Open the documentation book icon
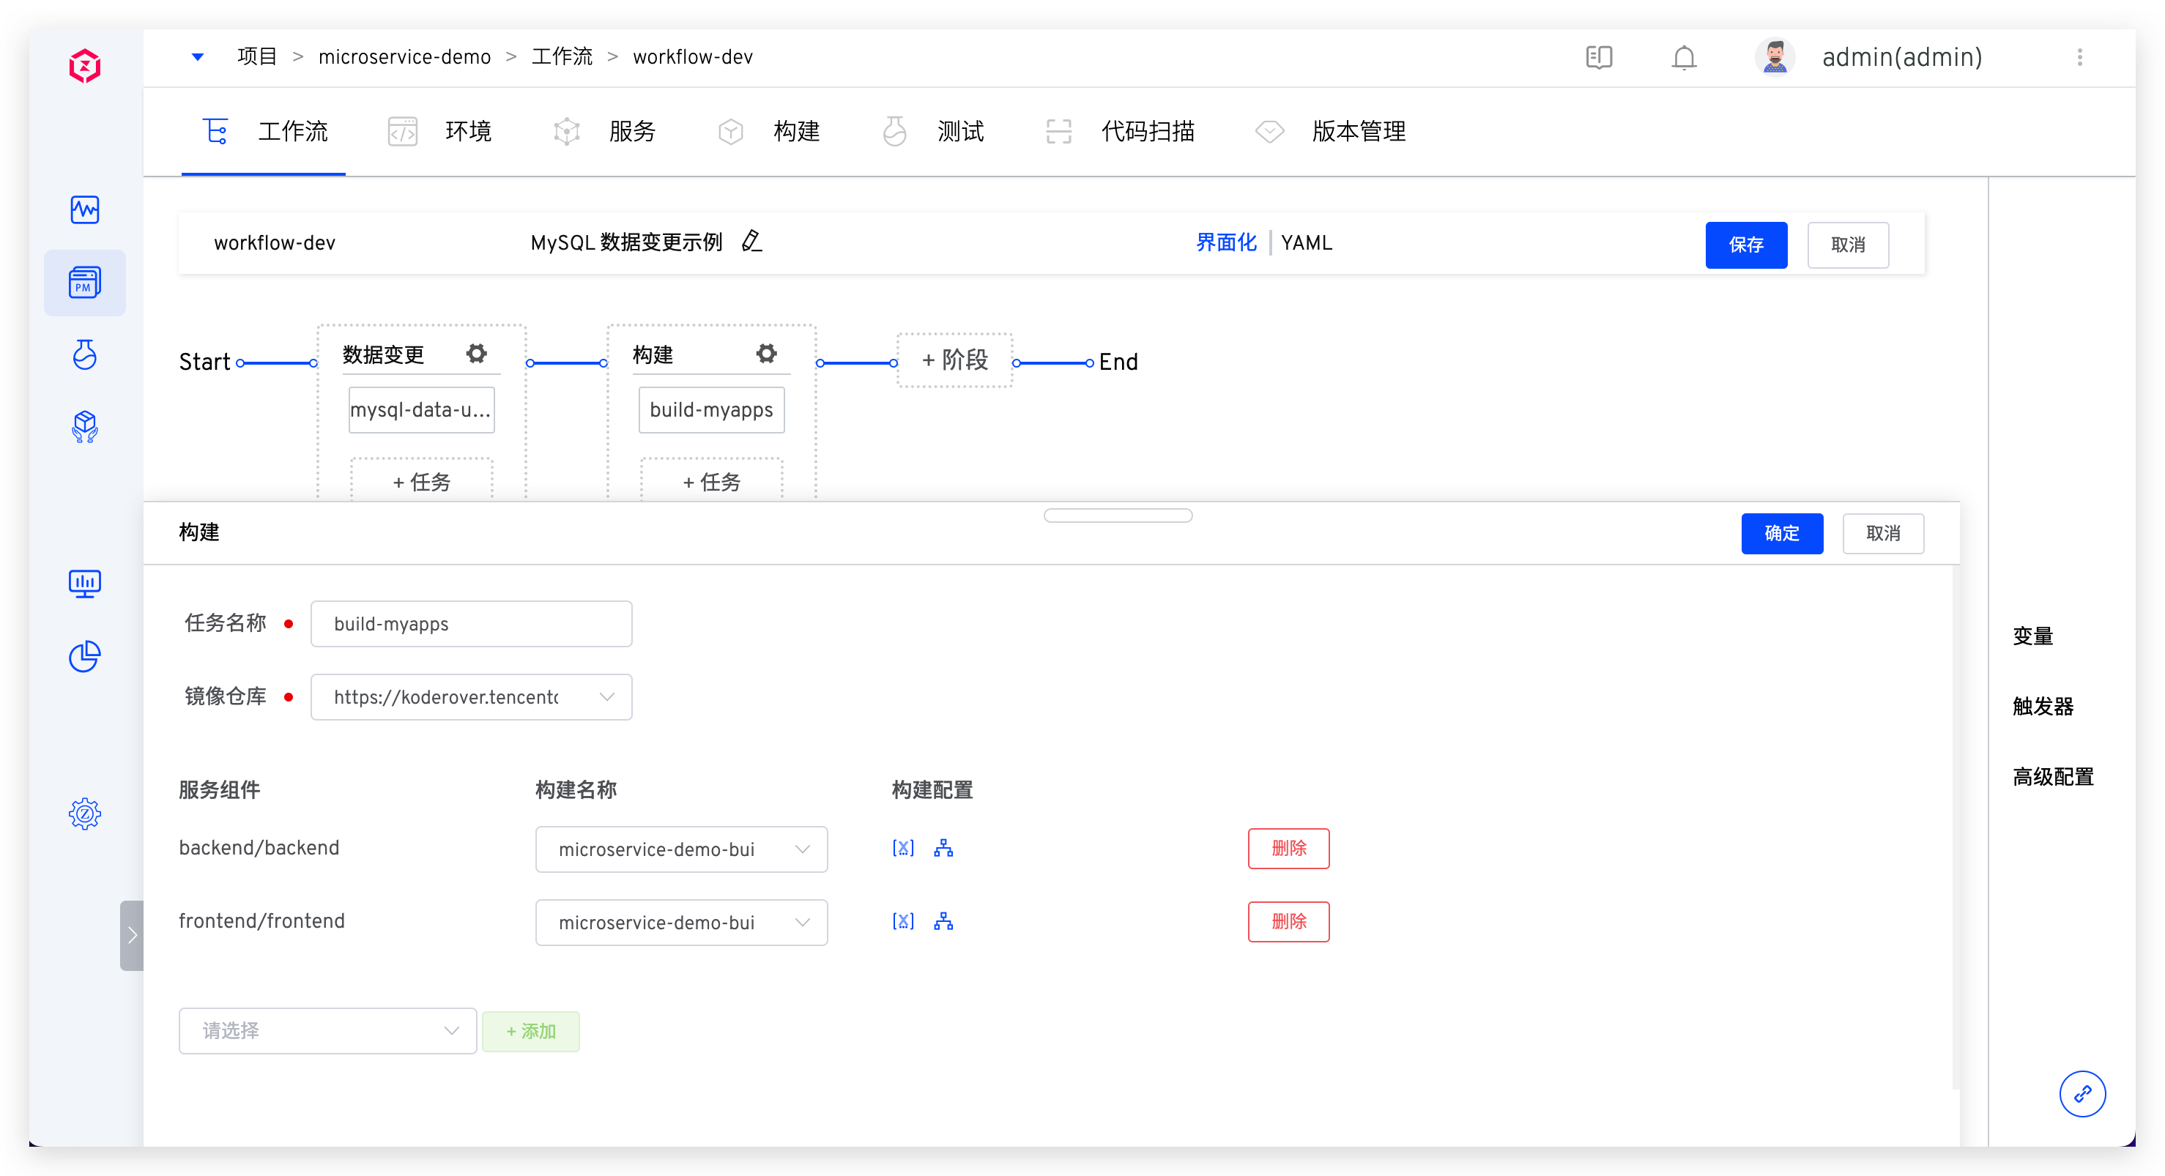This screenshot has width=2165, height=1176. click(x=1599, y=57)
